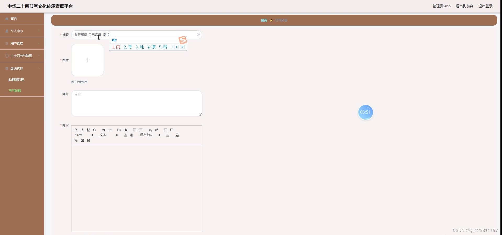Toggle bold formatting in content editor
Viewport: 502px width, 235px height.
tap(76, 130)
